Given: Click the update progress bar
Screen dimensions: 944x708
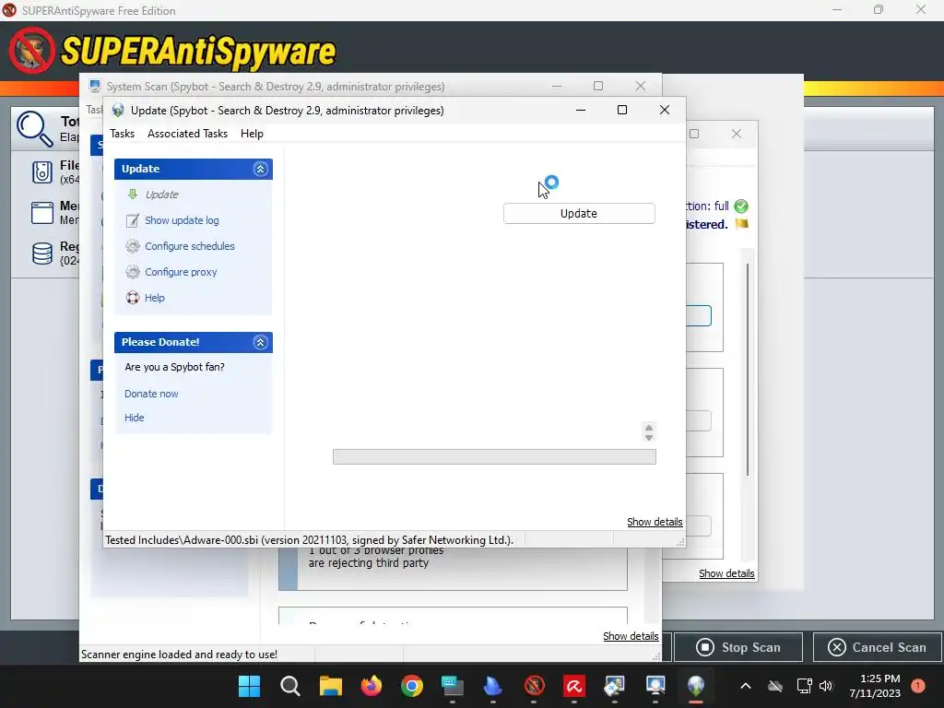Looking at the screenshot, I should point(494,457).
